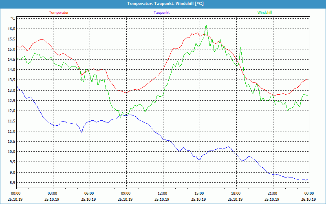Click the right end of the blue Taupunkt curve
Viewport: 326px width, 204px height.
click(x=307, y=180)
